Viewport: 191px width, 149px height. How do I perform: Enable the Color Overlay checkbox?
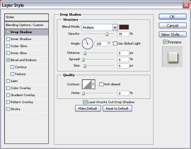click(8, 88)
